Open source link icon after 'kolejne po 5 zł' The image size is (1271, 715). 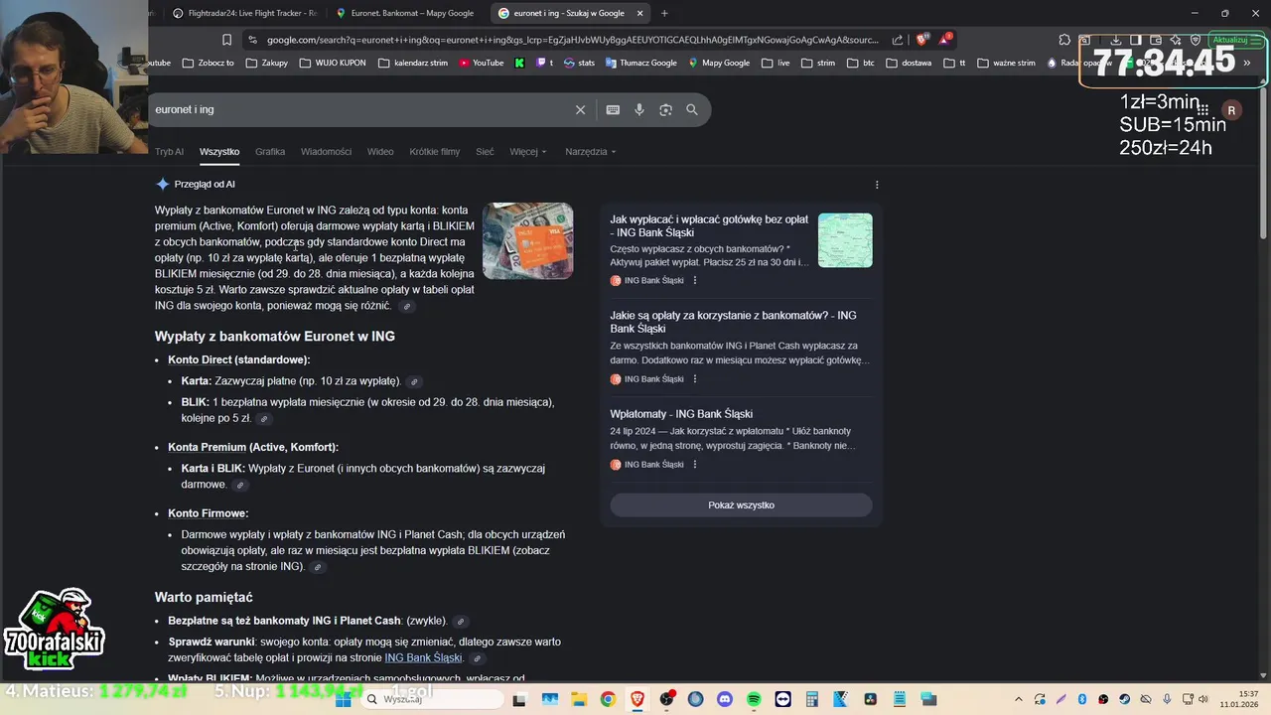[x=264, y=419]
